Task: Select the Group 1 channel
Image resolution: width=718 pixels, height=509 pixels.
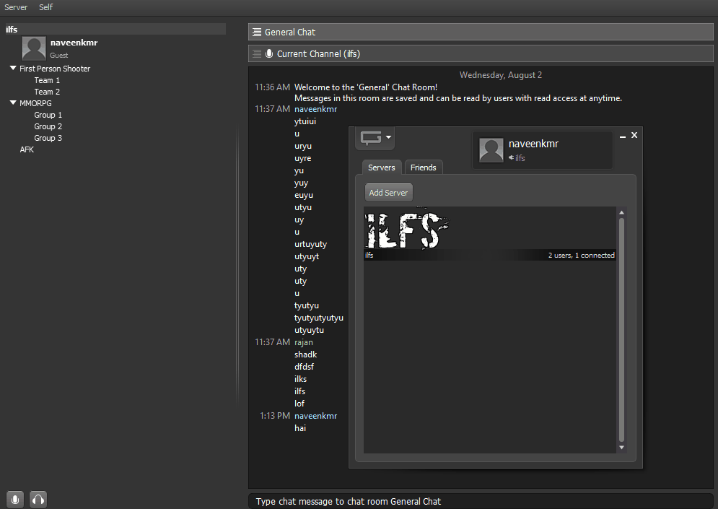Action: point(48,115)
